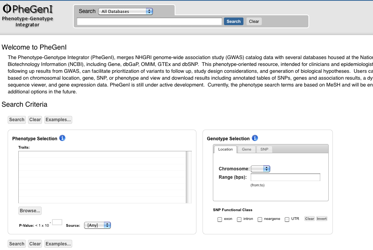Open the Source [Any] dropdown

pos(97,225)
